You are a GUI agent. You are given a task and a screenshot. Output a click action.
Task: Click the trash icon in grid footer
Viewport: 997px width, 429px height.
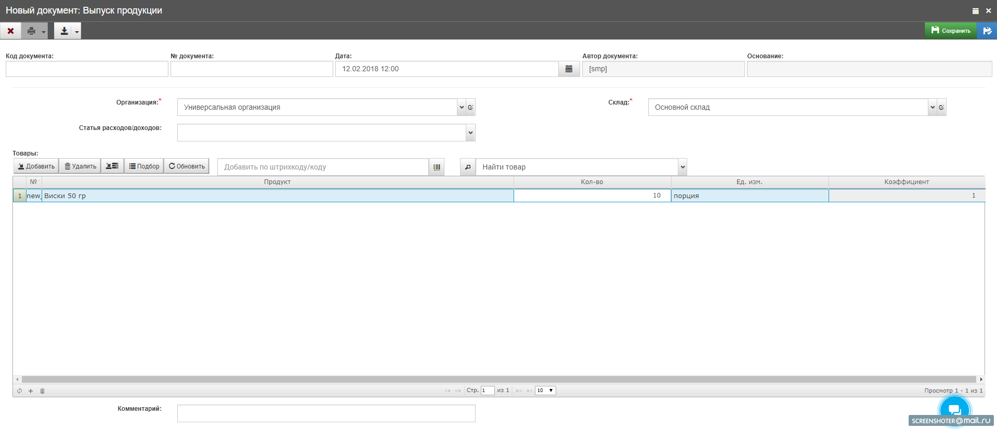pyautogui.click(x=43, y=391)
